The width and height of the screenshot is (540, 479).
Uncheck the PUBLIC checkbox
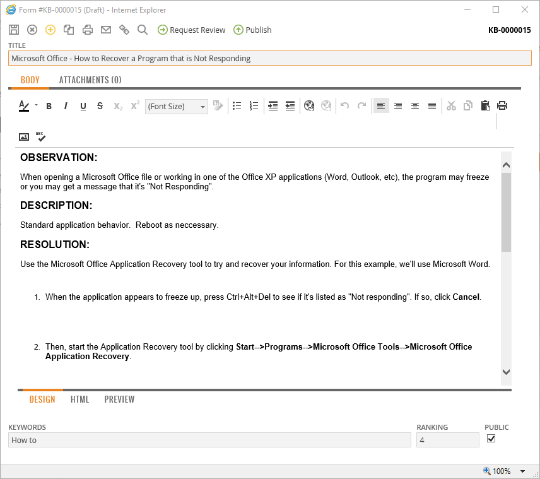pyautogui.click(x=491, y=439)
